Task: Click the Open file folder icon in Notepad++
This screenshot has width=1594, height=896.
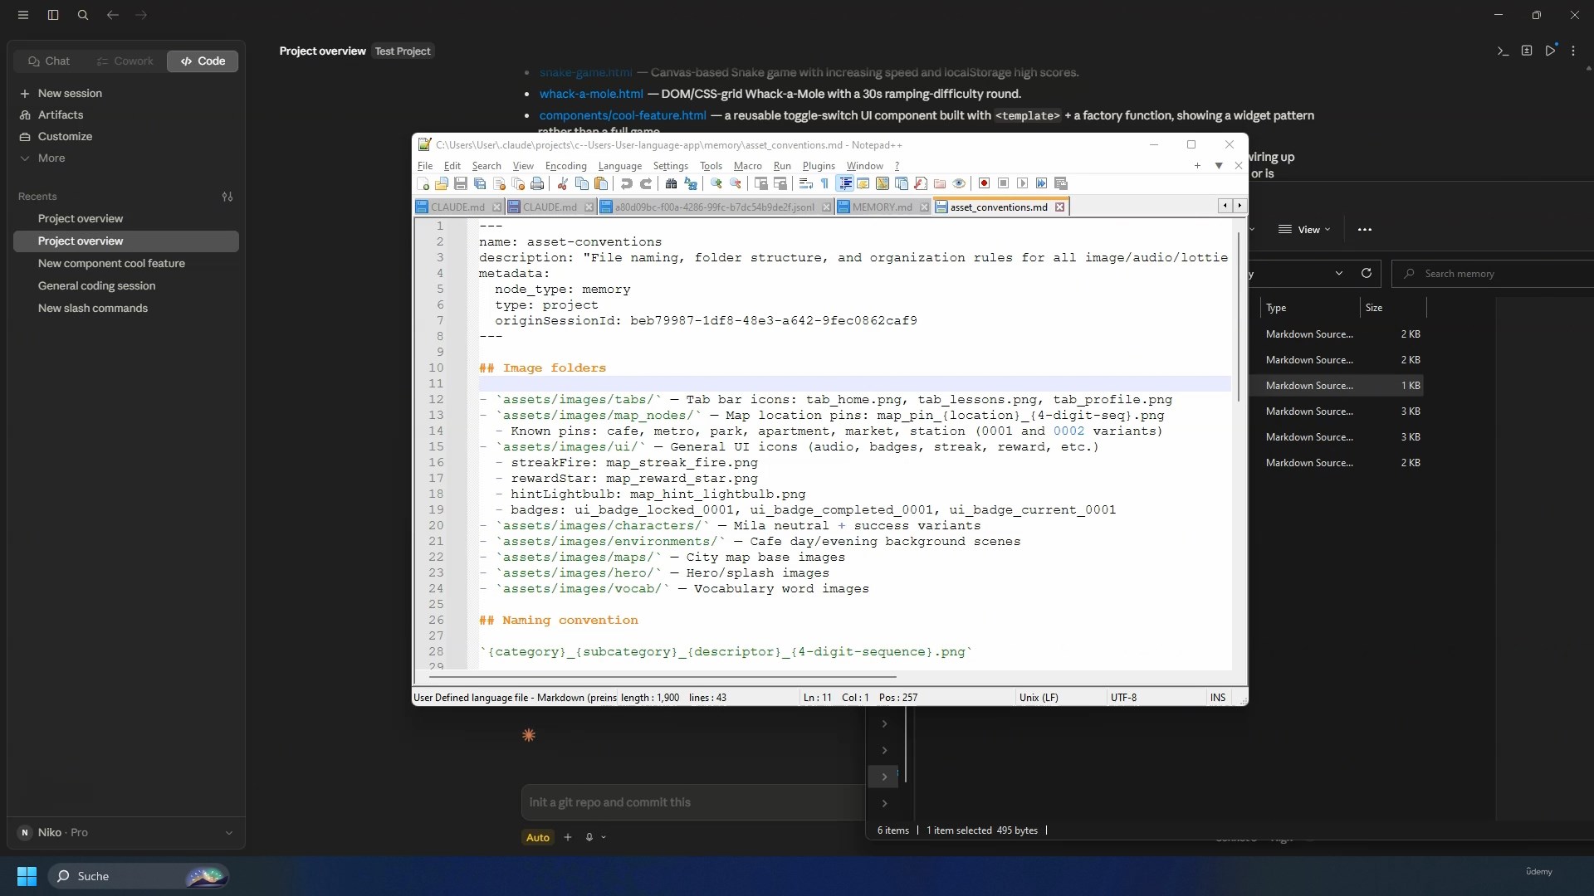Action: point(441,183)
